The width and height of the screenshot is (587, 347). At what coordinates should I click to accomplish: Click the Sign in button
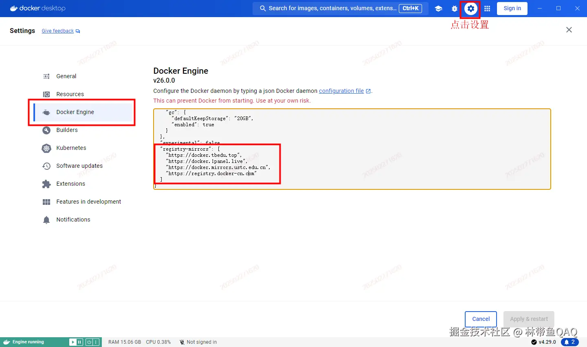512,8
